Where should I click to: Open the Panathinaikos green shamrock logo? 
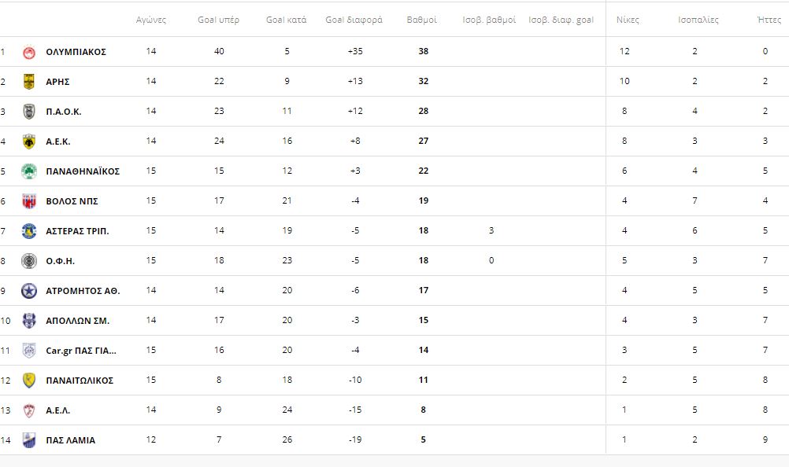[29, 171]
